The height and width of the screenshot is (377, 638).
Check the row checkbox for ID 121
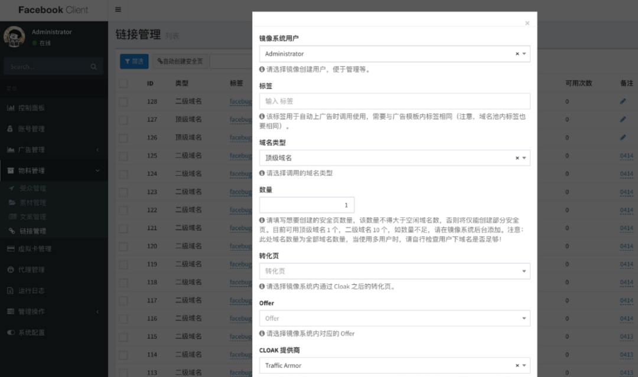click(123, 228)
